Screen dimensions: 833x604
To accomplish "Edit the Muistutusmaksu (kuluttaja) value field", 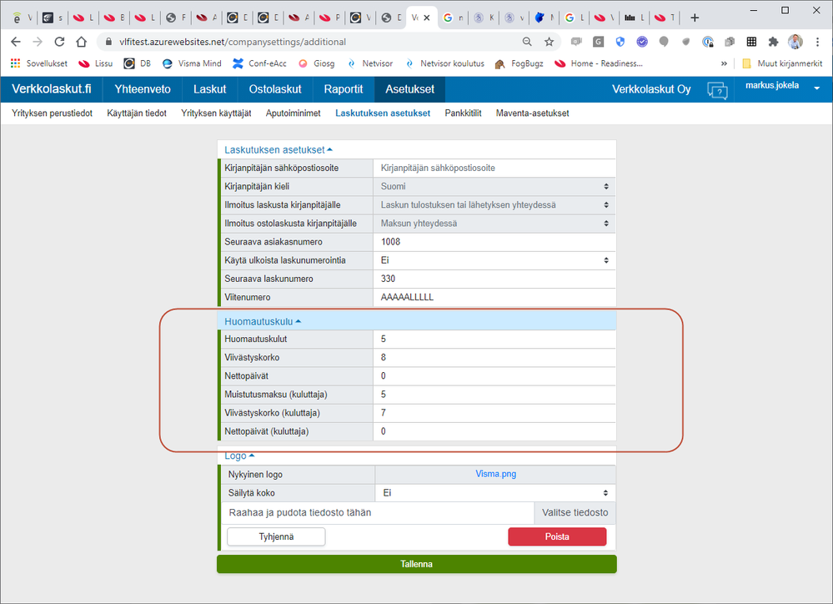I will [494, 395].
